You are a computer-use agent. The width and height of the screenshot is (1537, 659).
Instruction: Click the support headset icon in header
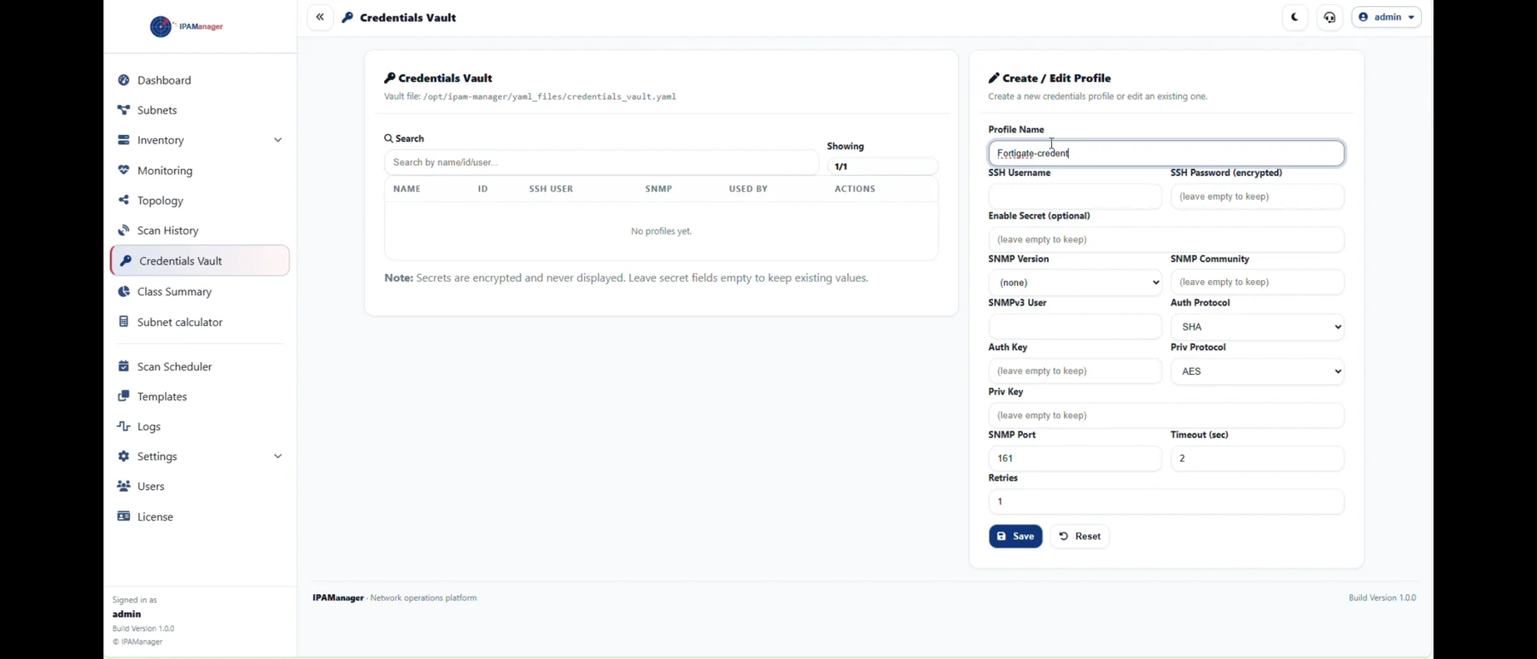[1330, 17]
